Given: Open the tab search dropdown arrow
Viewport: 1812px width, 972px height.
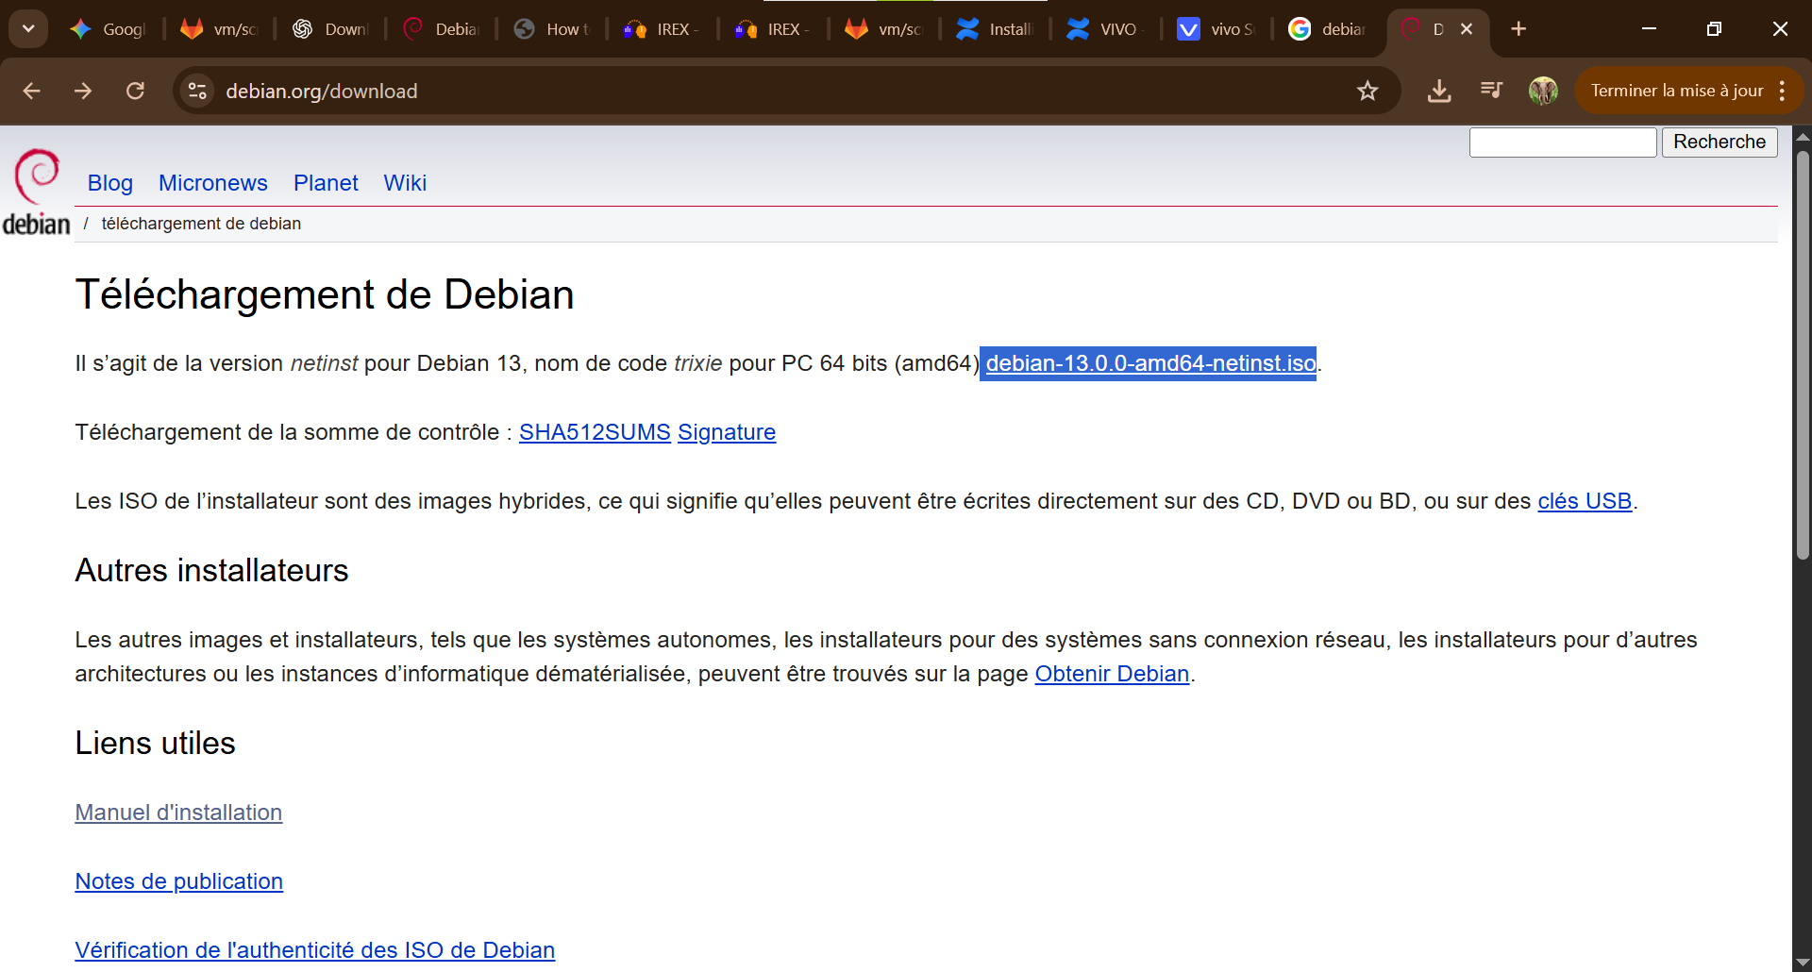Looking at the screenshot, I should pos(28,29).
